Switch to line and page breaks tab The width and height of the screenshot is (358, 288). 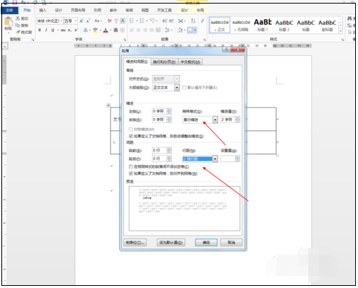tap(164, 62)
